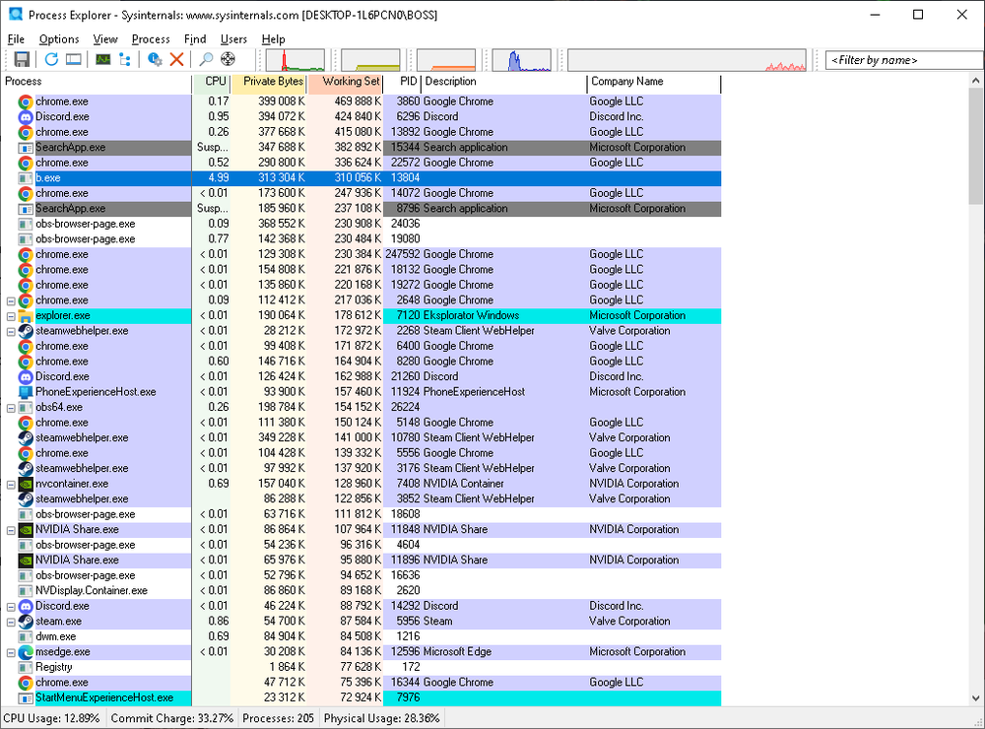Screen dimensions: 985x729
Task: Toggle the process tree view icon
Action: 125,60
